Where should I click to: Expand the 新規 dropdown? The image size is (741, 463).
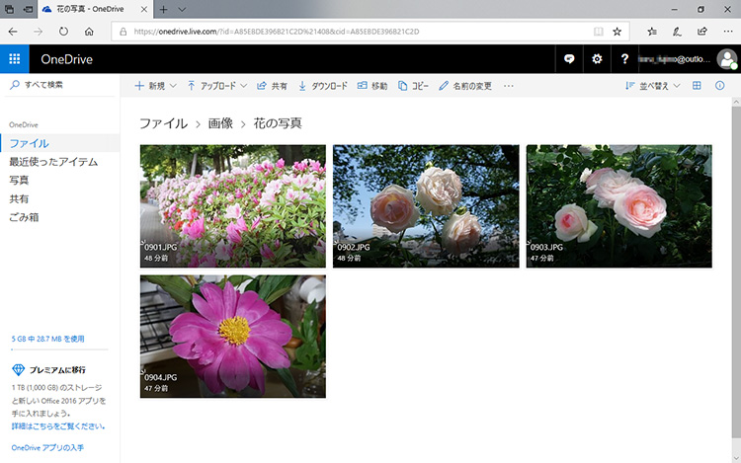(155, 86)
